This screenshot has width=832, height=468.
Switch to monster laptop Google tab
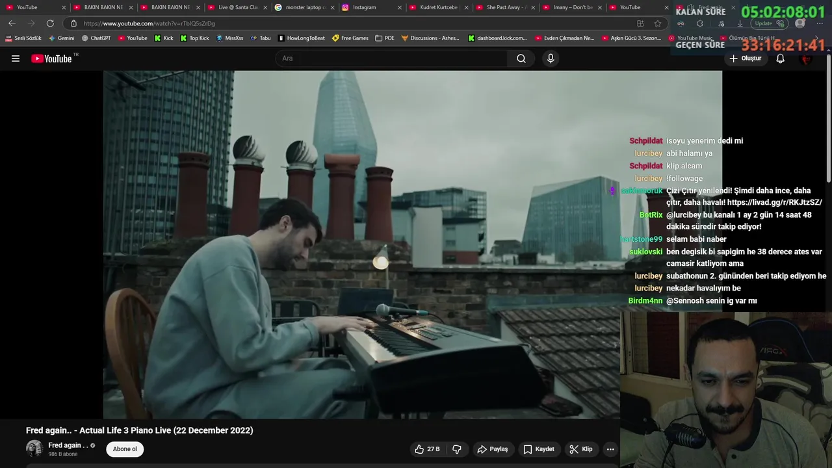coord(304,7)
